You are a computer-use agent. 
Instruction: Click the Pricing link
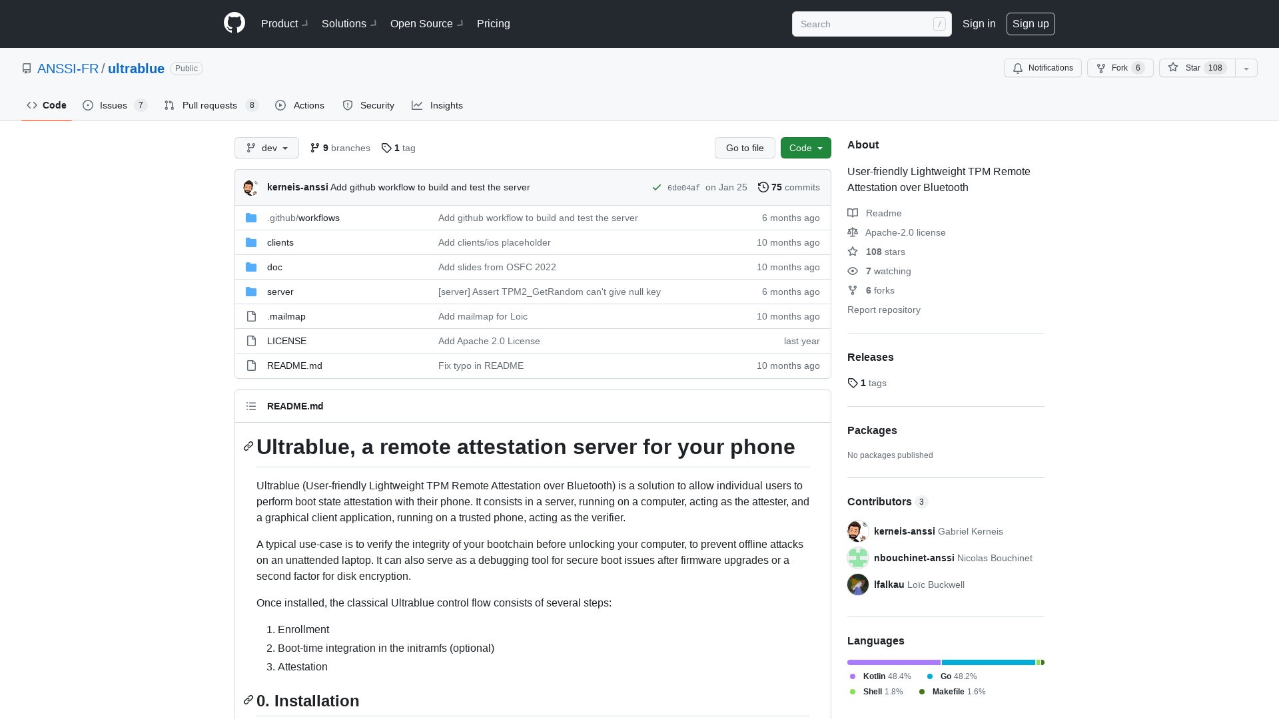494,23
